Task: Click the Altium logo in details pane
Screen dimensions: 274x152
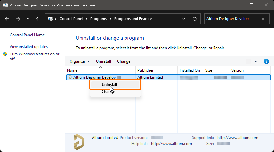Action: point(79,140)
